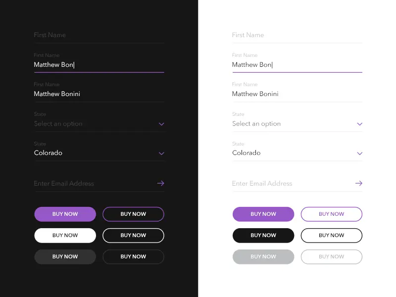Viewport: 396px width, 297px height.
Task: Open the dark Colorado State dropdown chevron
Action: [161, 153]
